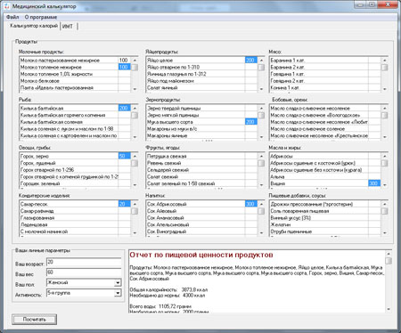Select row Отруби пшеничные
The width and height of the screenshot is (401, 333).
click(x=325, y=231)
